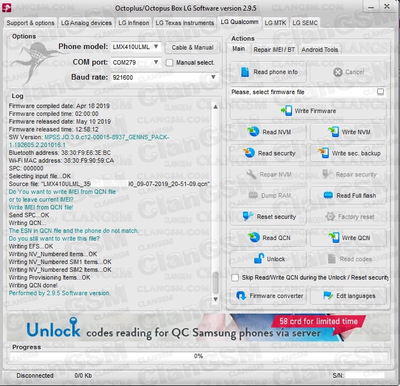Click the 'Performed by 2.9.5 Software version.' line
This screenshot has height=386, width=400.
[x=60, y=293]
